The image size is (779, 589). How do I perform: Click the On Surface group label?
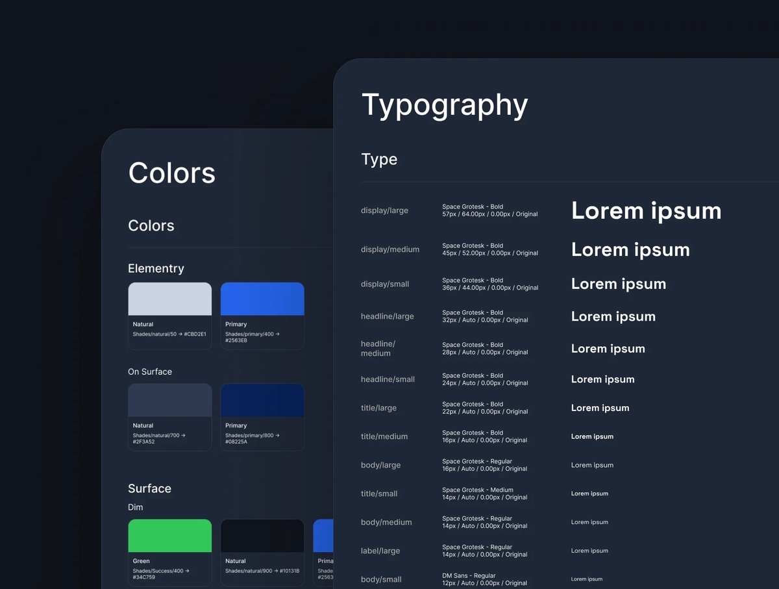click(x=150, y=372)
